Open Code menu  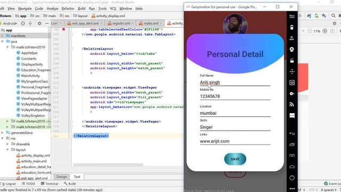pyautogui.click(x=39, y=9)
